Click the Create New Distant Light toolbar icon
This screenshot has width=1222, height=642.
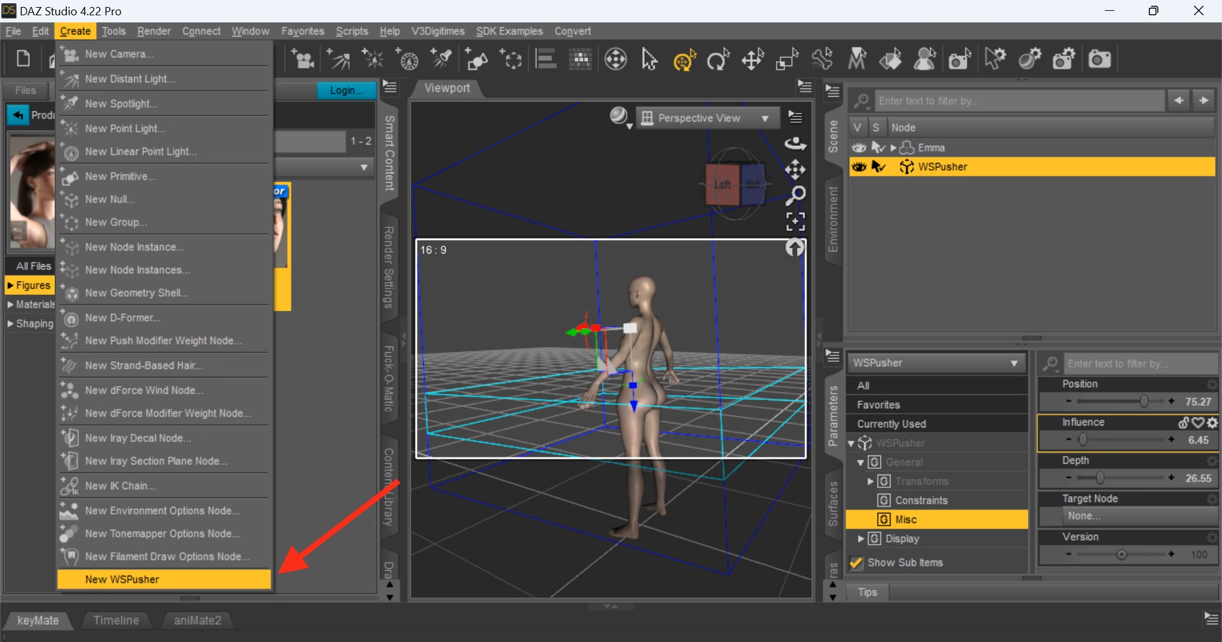338,59
